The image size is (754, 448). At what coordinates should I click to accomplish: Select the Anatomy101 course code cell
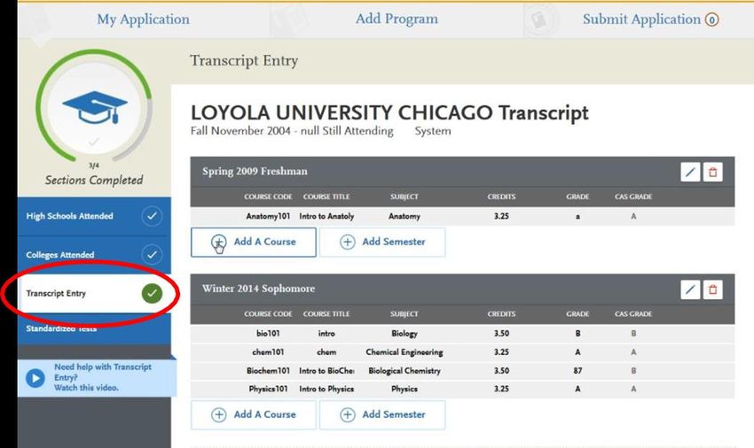[x=268, y=216]
